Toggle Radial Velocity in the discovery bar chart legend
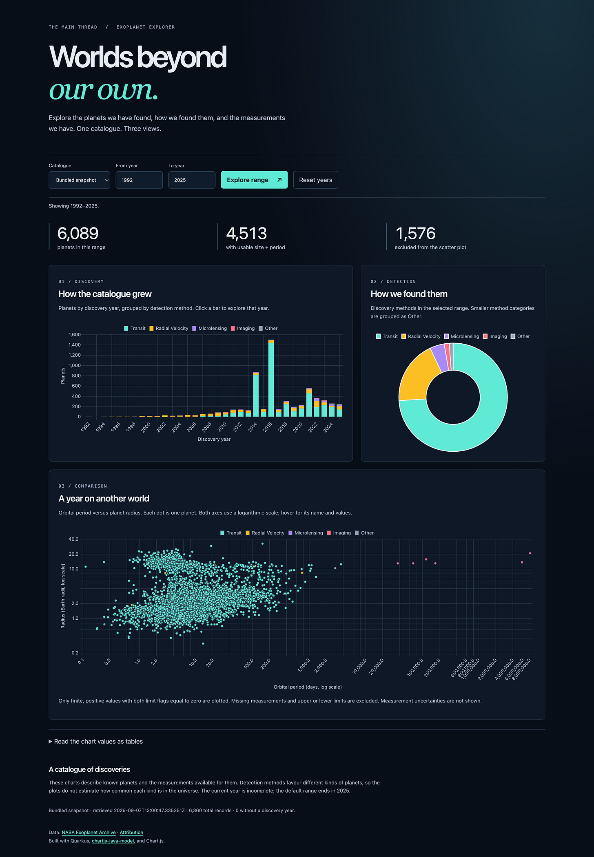 [169, 328]
